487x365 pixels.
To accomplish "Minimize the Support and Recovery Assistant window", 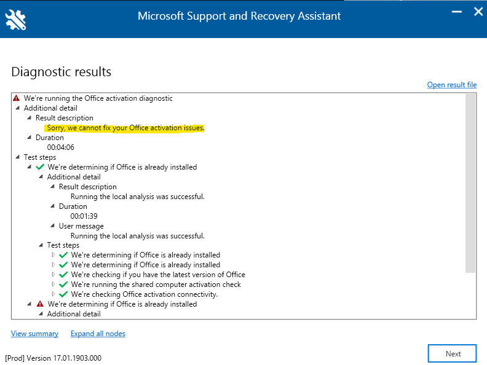I will pos(456,12).
